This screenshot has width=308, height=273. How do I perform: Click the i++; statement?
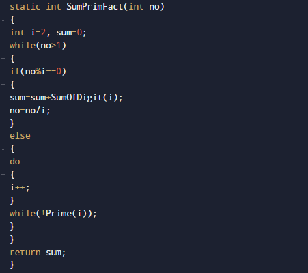20,188
